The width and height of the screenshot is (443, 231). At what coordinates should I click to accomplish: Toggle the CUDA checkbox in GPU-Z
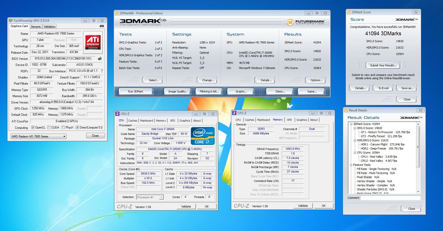[49, 128]
